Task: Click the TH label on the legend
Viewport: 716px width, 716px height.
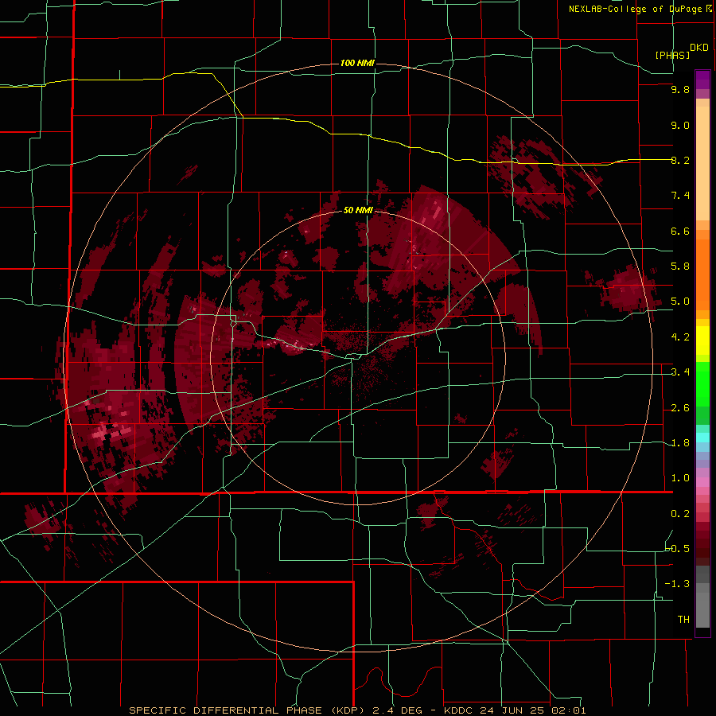Action: tap(683, 620)
